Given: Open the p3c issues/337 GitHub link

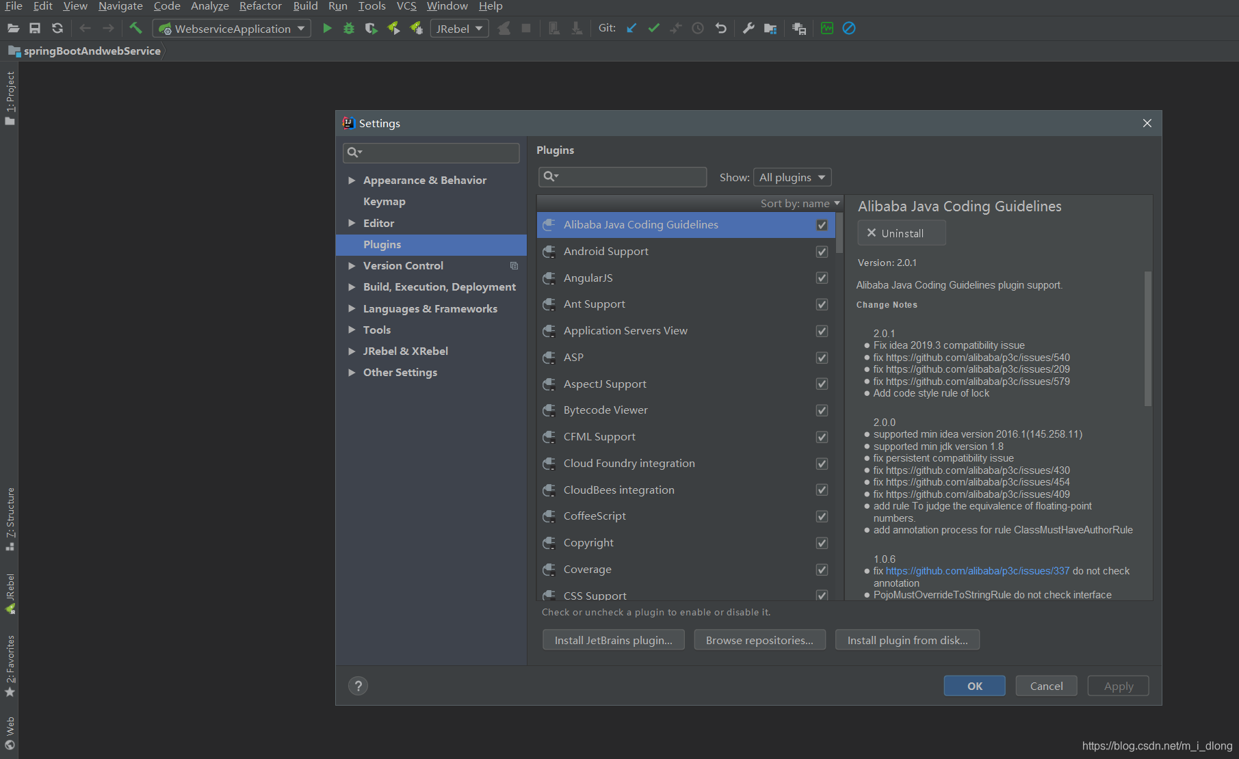Looking at the screenshot, I should 978,571.
